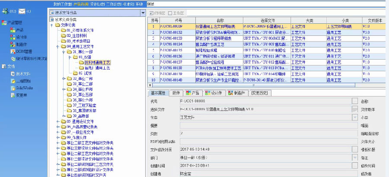Open 技术文件 under 文档
Screen dimensions: 389x177
[24, 74]
